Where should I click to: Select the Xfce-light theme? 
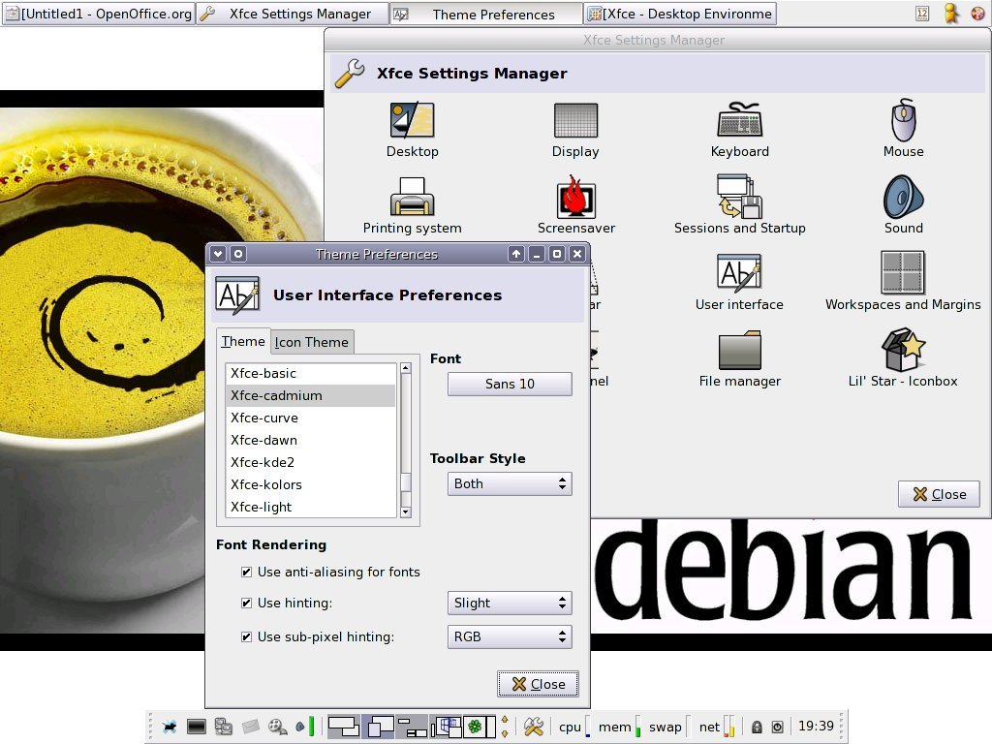tap(310, 507)
